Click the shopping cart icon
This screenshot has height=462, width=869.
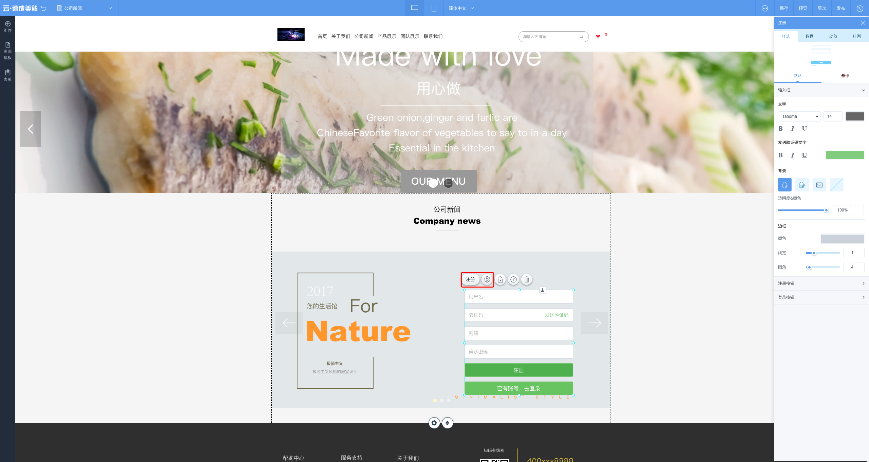click(x=598, y=37)
